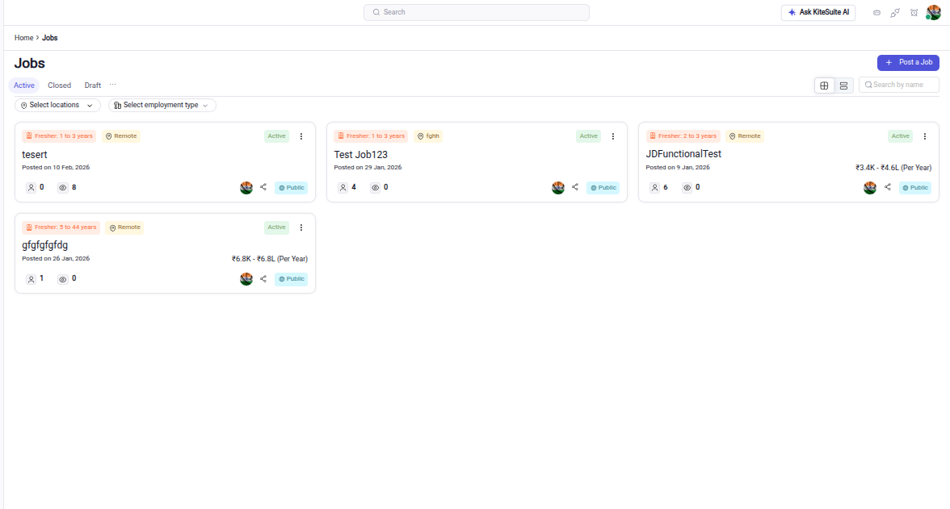The width and height of the screenshot is (950, 509).
Task: Open the Test Job123 job title
Action: click(x=360, y=155)
